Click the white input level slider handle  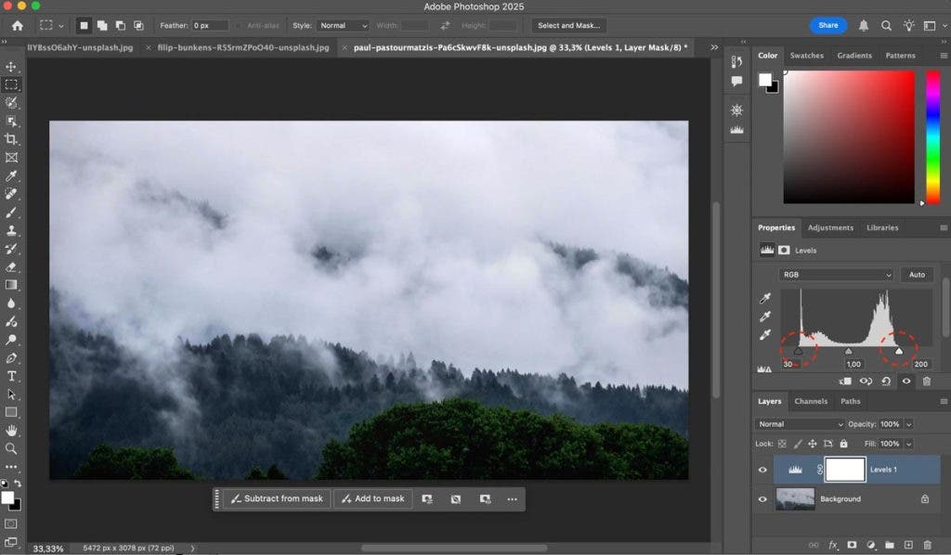[x=899, y=352]
